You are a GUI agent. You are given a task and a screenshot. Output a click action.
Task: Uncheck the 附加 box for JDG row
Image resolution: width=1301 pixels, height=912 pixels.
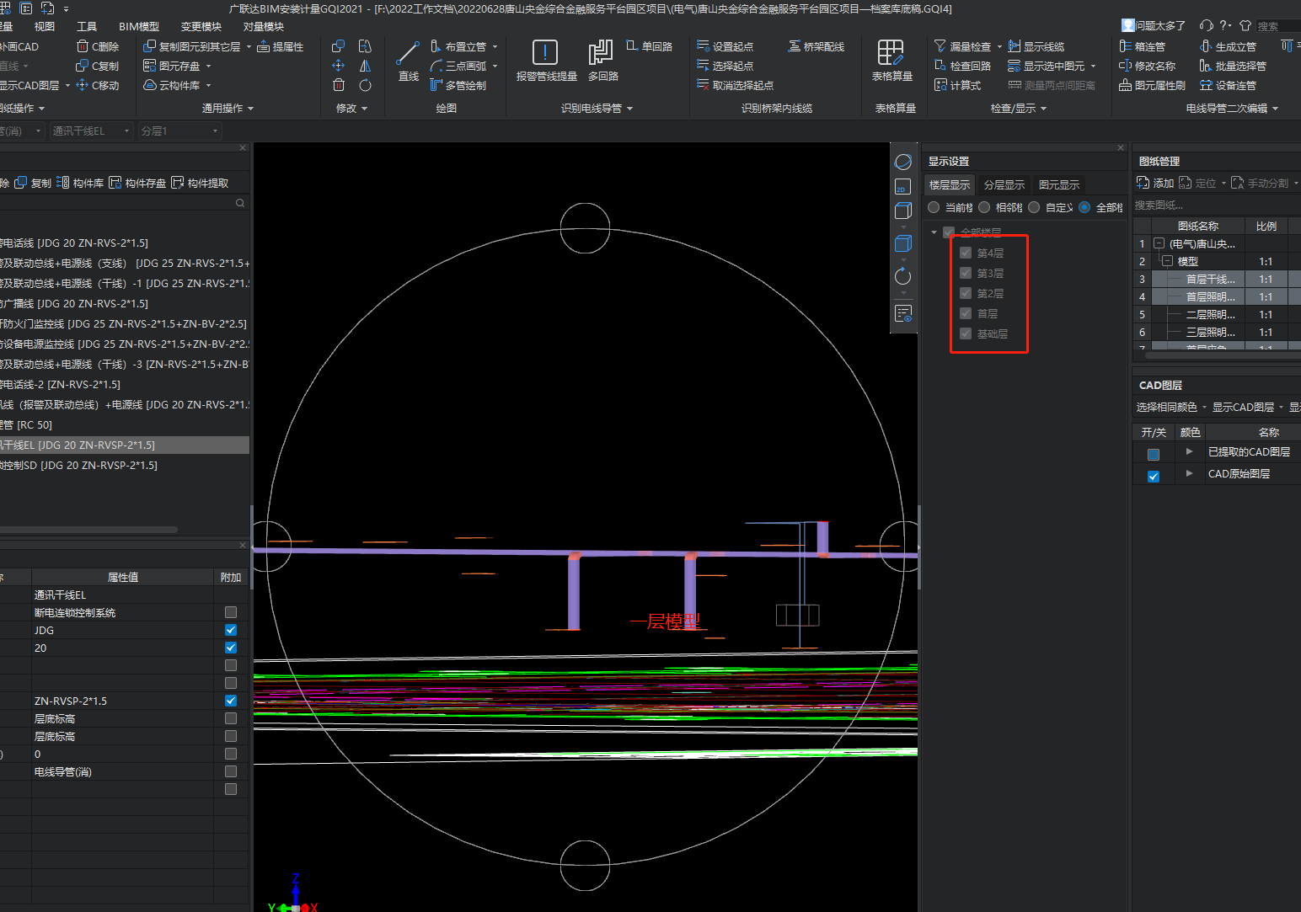click(231, 630)
